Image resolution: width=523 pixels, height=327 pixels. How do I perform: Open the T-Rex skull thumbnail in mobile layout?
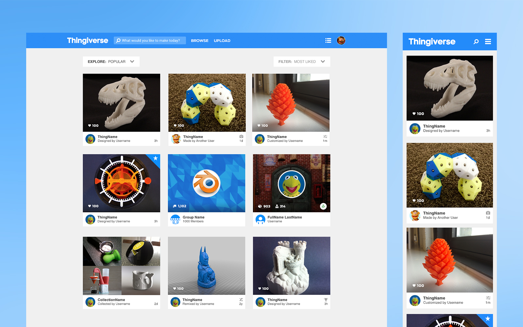[x=450, y=88]
